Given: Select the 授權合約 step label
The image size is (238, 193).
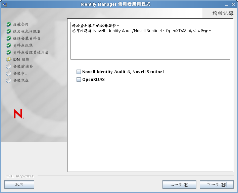Looking at the screenshot, I should (x=20, y=24).
